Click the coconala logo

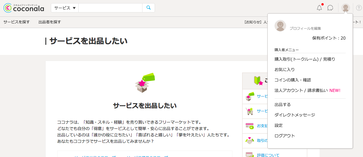coord(24,8)
